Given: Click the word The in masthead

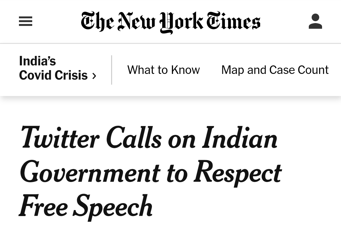Looking at the screenshot, I should tap(97, 21).
